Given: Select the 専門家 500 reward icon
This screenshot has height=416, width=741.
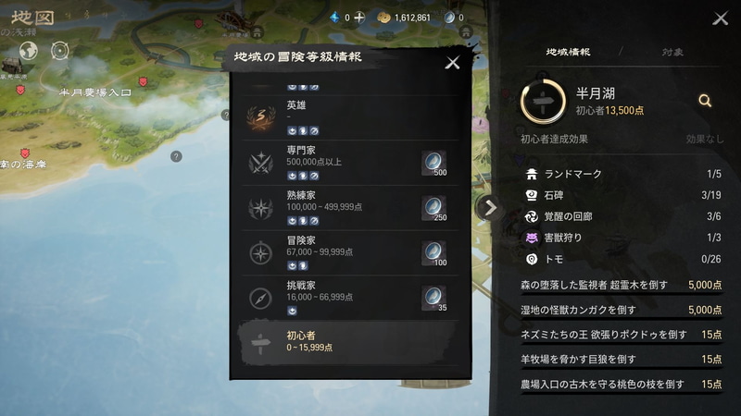Looking at the screenshot, I should (433, 164).
